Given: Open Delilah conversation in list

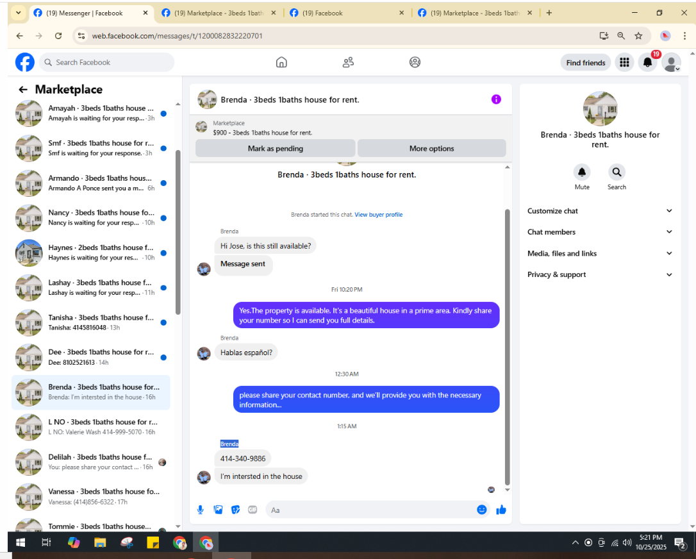Looking at the screenshot, I should [x=91, y=462].
